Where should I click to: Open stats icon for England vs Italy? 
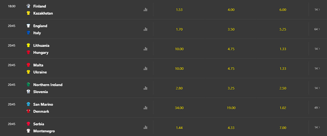[146, 29]
